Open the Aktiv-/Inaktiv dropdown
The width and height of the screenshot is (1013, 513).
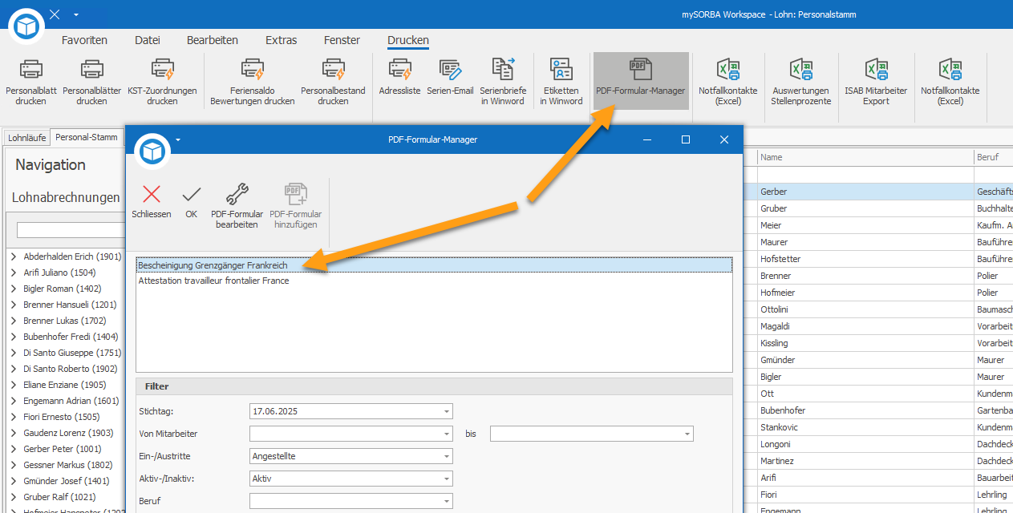[x=447, y=479]
